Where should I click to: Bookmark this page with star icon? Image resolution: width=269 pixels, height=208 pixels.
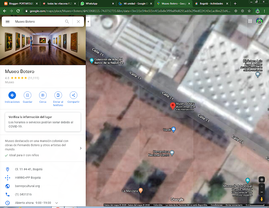coord(249,11)
